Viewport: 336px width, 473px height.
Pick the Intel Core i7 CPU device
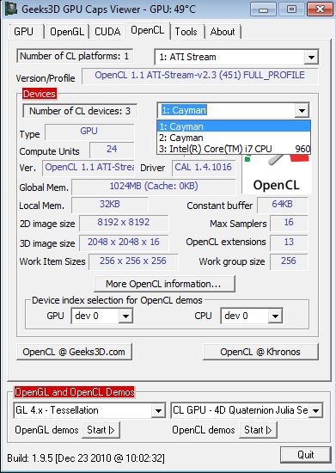click(234, 149)
